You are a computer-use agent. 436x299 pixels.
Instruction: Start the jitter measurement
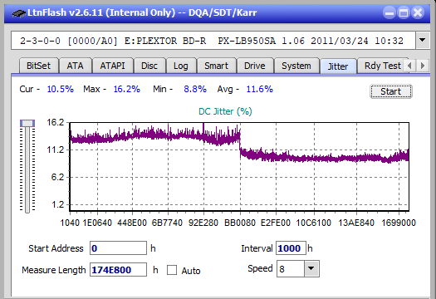point(390,91)
